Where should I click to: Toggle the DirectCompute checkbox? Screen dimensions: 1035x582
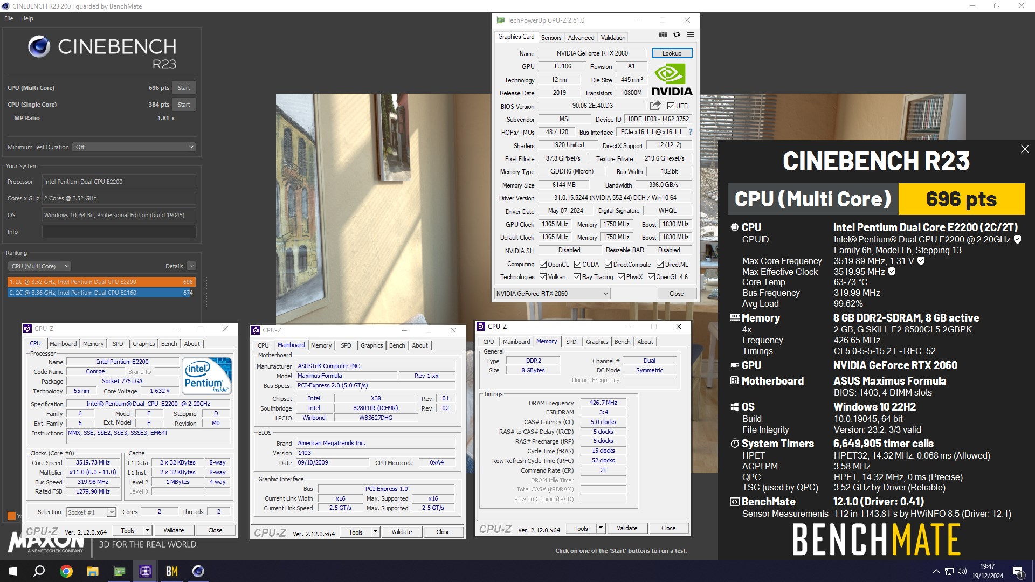(608, 265)
